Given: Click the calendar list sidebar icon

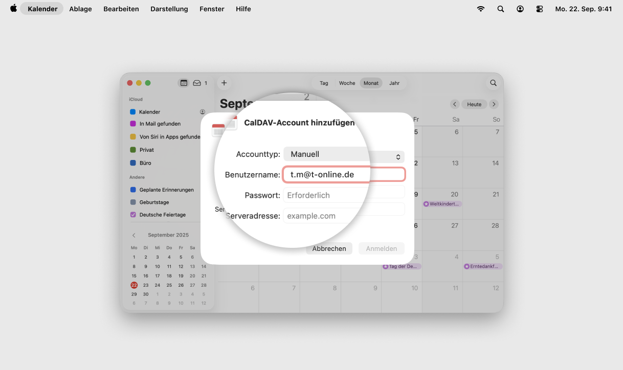Looking at the screenshot, I should coord(183,83).
